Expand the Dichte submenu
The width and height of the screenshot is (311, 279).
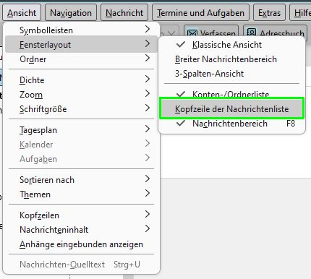81,80
